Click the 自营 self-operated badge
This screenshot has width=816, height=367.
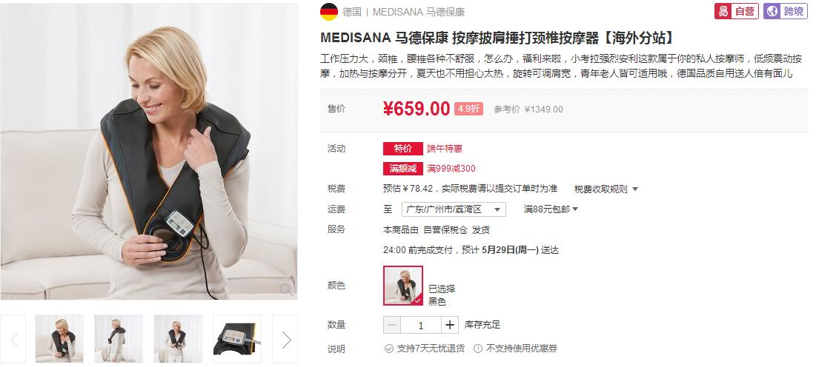coord(737,11)
